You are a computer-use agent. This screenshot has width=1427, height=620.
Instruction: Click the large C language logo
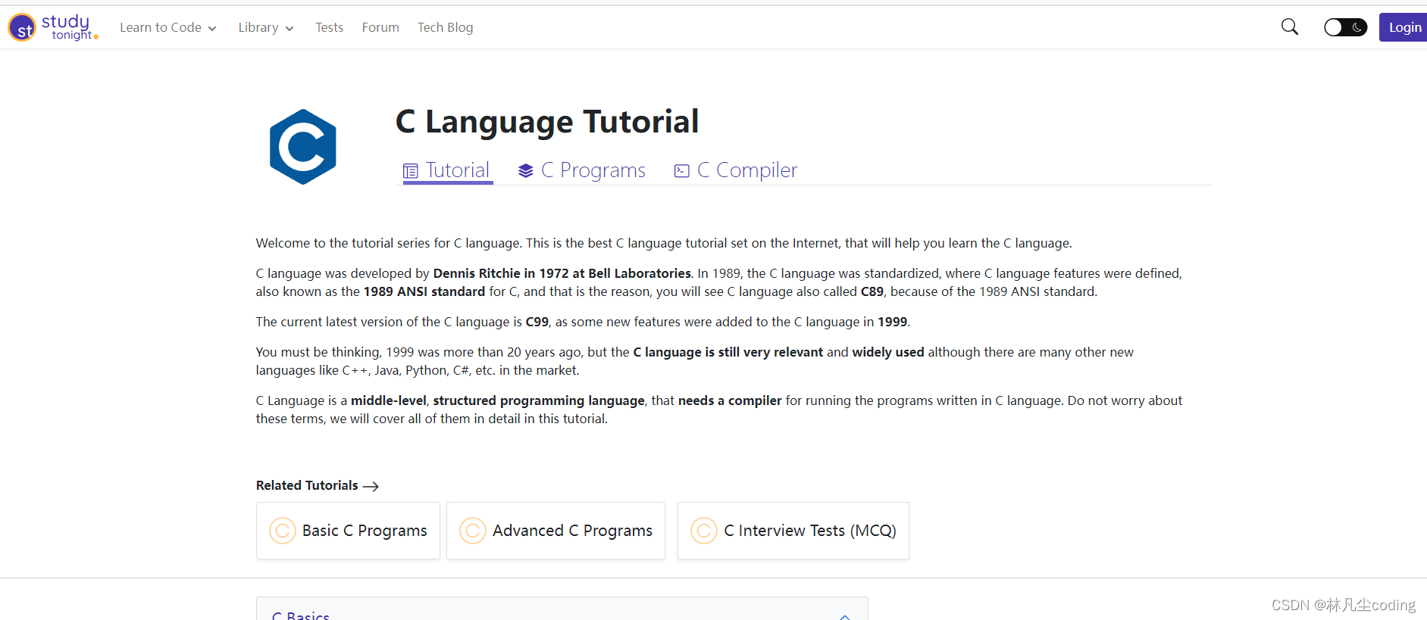tap(302, 147)
